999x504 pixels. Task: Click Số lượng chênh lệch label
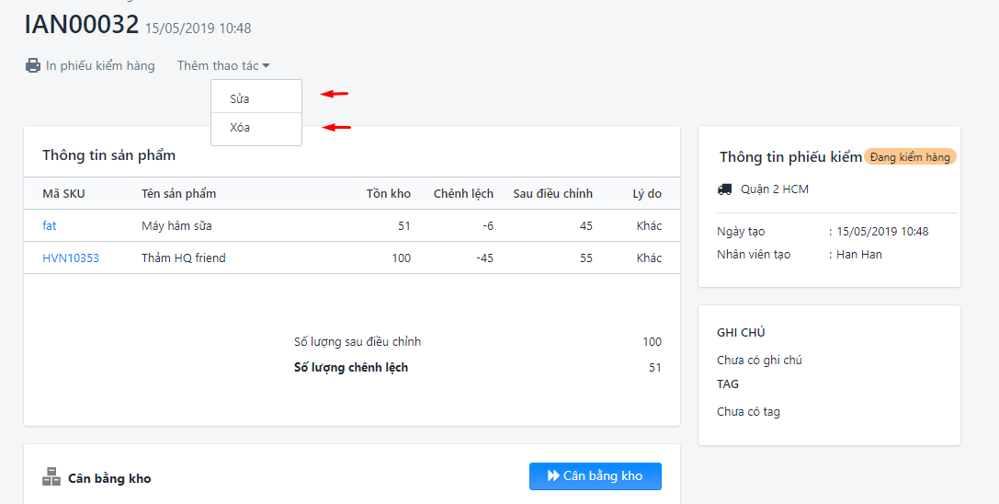click(x=351, y=368)
